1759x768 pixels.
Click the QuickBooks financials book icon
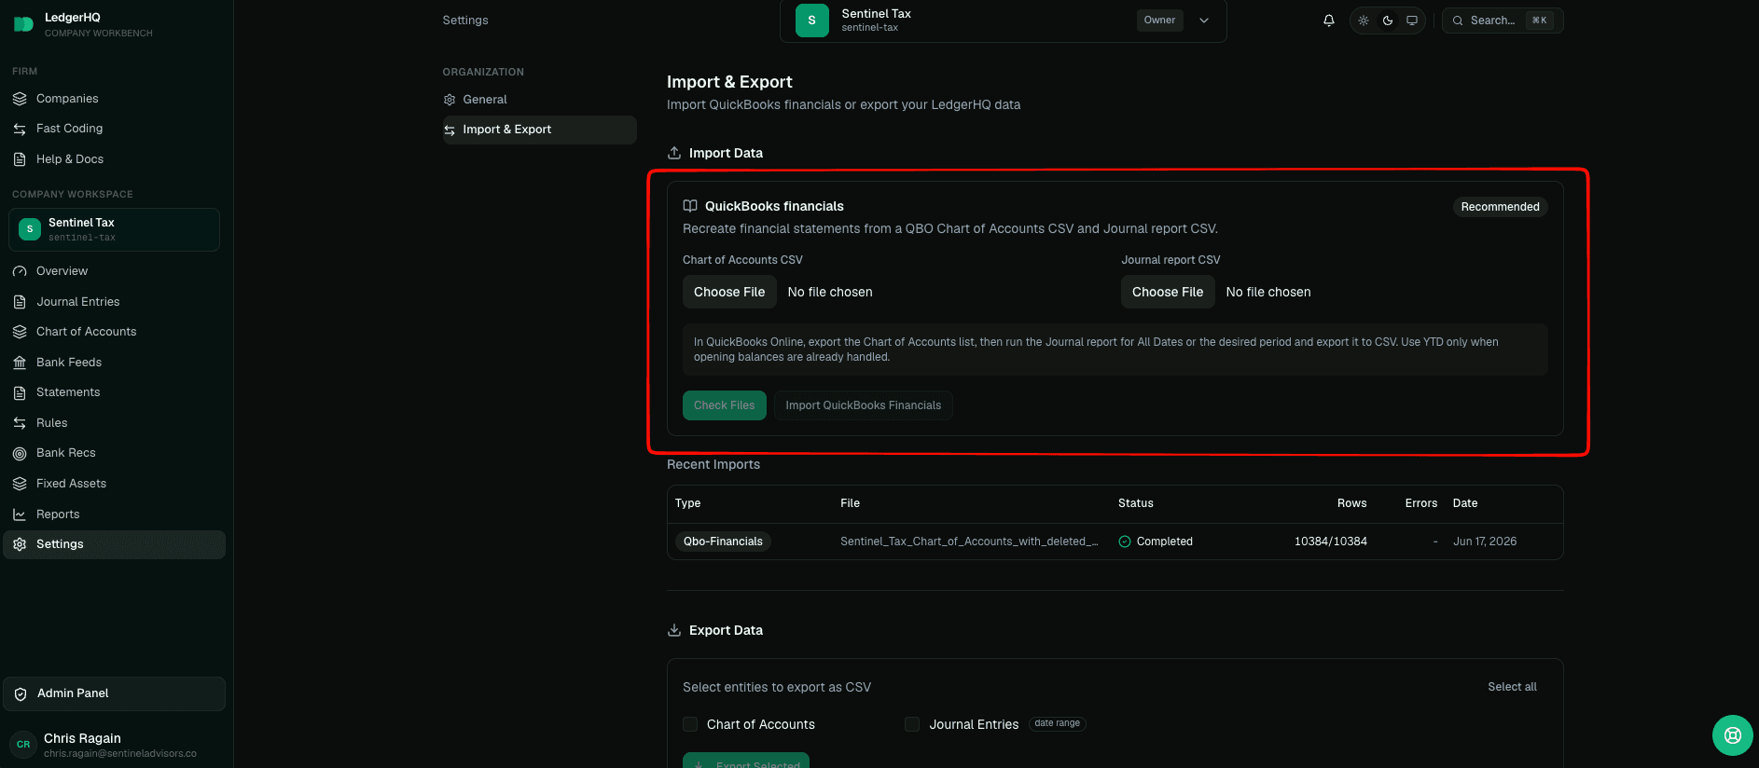(690, 206)
